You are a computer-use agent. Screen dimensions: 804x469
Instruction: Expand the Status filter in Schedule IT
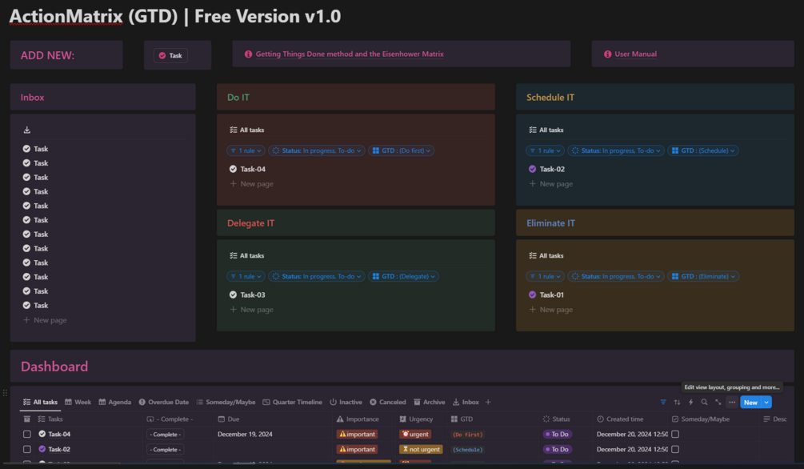[x=616, y=150]
